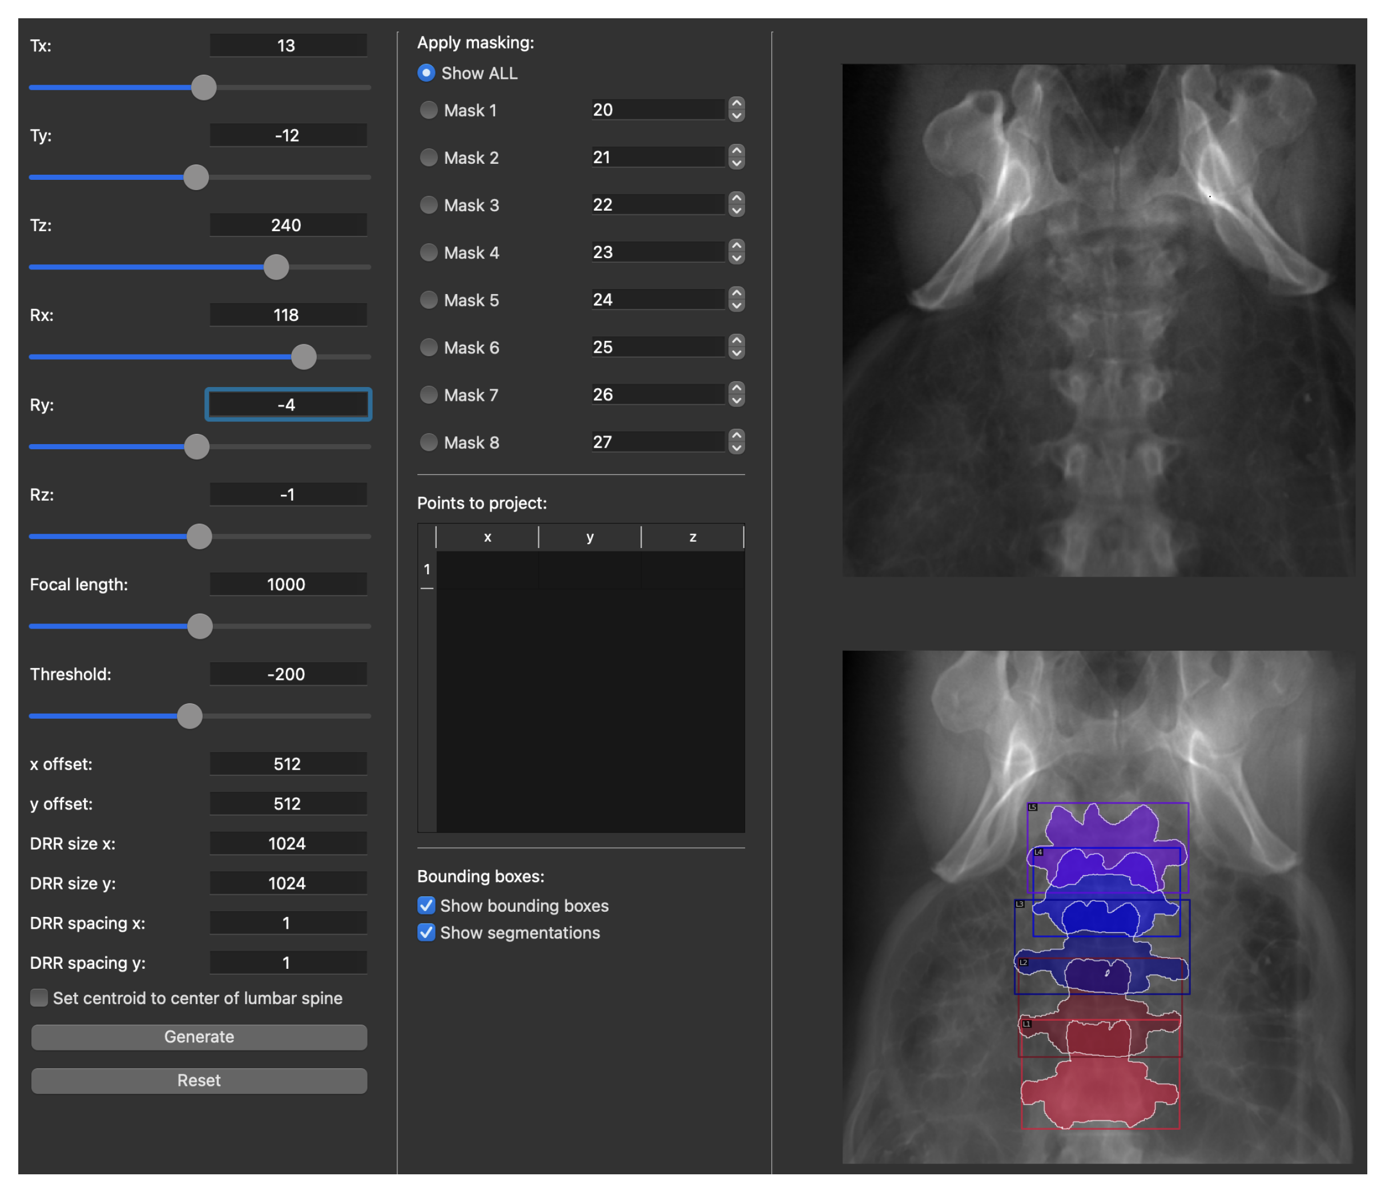Click the L5 vertebra label tag

[x=1033, y=807]
